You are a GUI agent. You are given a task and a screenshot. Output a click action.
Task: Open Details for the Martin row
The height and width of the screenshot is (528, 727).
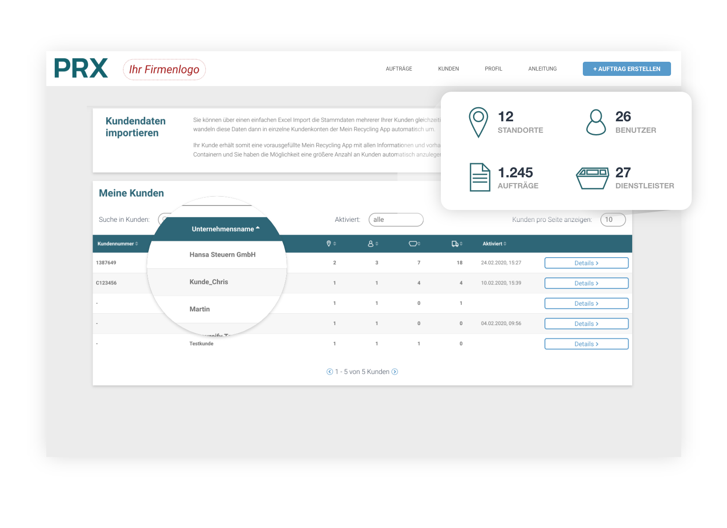point(586,303)
